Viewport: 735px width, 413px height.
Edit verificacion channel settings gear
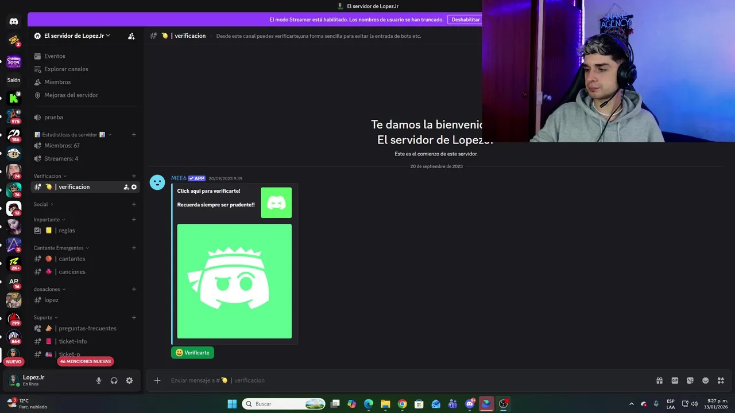[x=134, y=187]
